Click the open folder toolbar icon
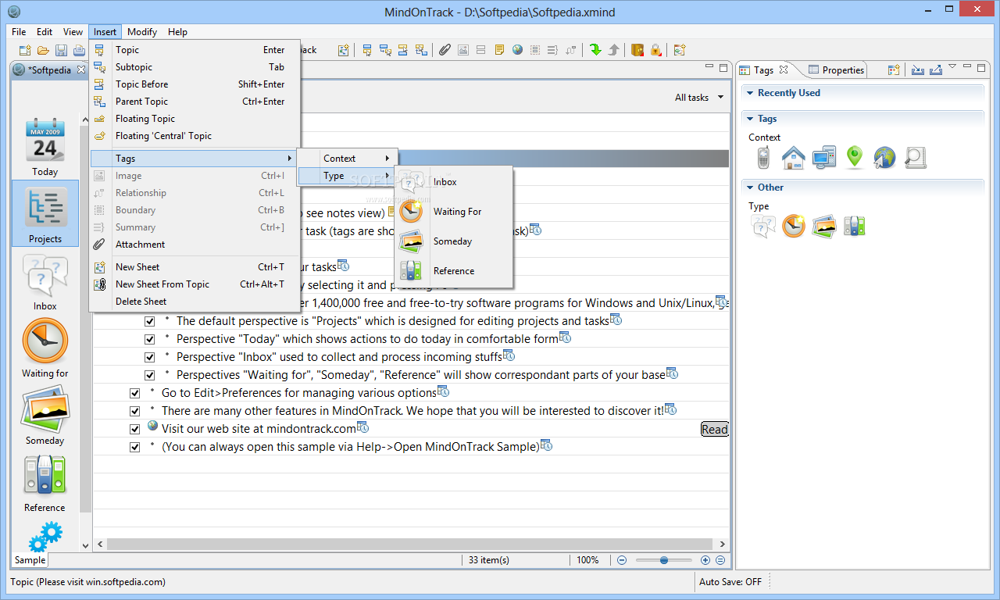Image resolution: width=1000 pixels, height=600 pixels. tap(43, 51)
